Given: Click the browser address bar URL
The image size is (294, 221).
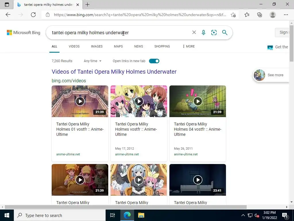Looking at the screenshot, I should 140,15.
